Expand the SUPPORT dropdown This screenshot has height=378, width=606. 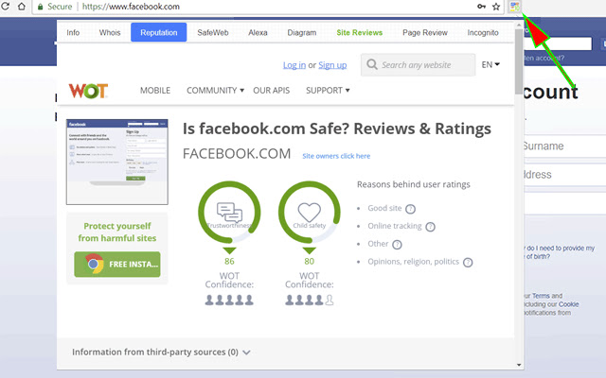[x=328, y=91]
